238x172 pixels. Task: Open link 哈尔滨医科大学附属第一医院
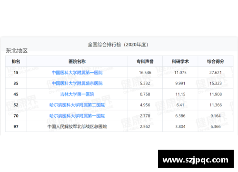coord(77,116)
